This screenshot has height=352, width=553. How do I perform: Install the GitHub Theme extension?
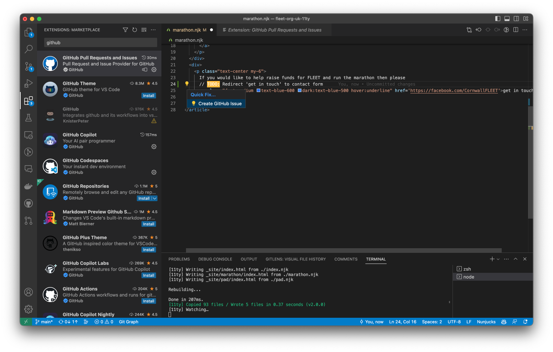149,96
